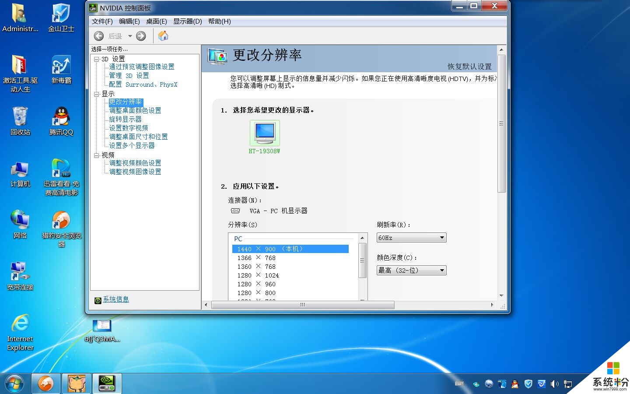Open the Back history dropdown arrow
Image resolution: width=630 pixels, height=394 pixels.
coord(130,36)
